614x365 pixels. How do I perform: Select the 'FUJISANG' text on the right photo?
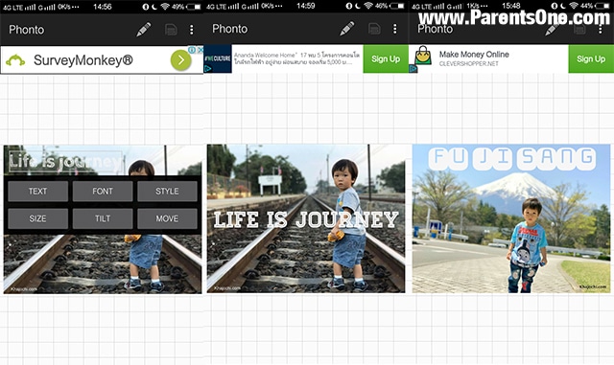click(x=512, y=158)
